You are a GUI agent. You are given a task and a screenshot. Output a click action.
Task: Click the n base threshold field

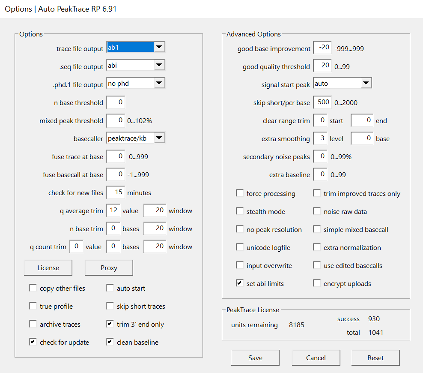(116, 102)
